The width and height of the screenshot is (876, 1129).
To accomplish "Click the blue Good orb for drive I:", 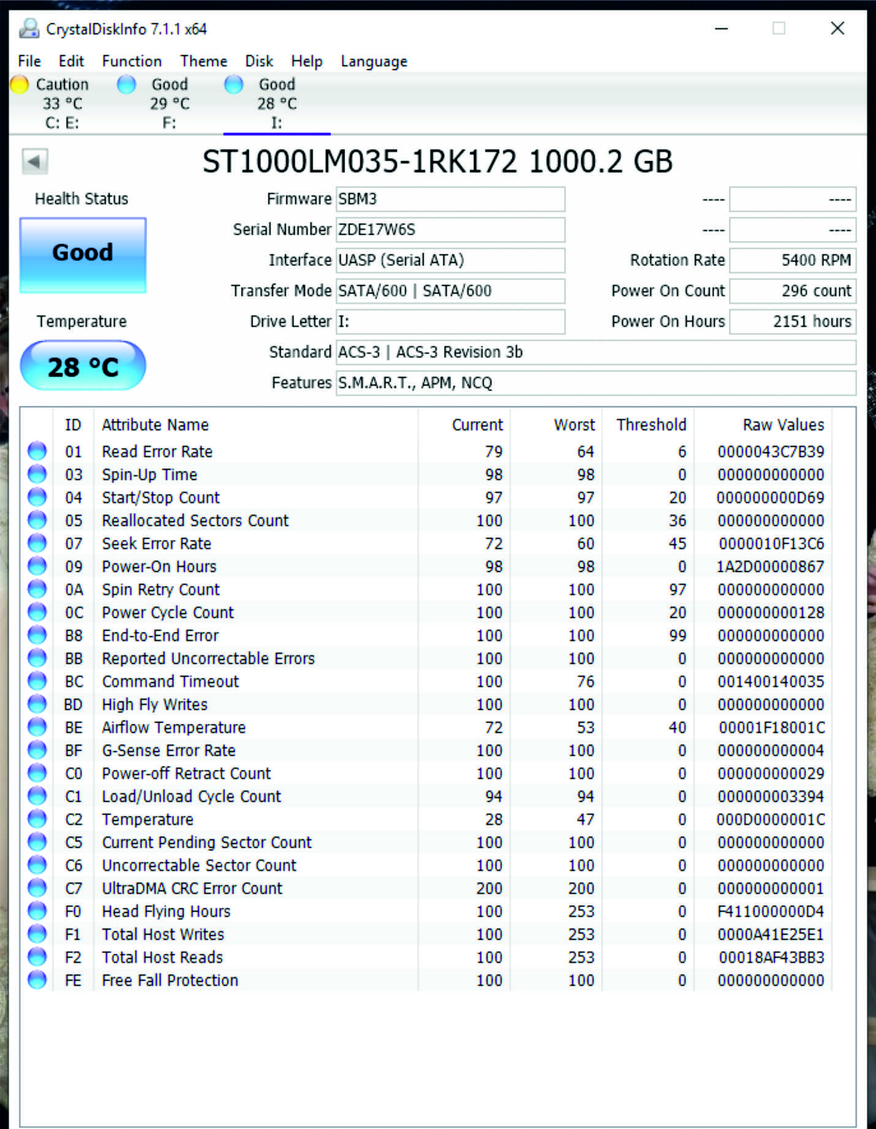I will 234,85.
